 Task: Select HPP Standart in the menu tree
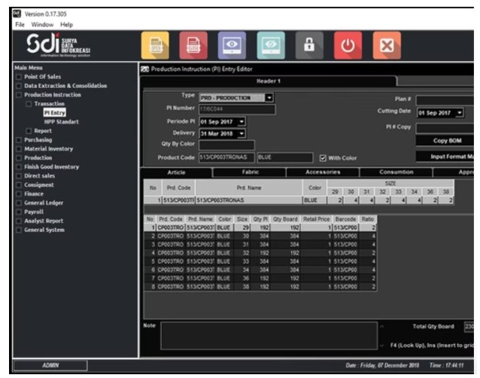(61, 122)
